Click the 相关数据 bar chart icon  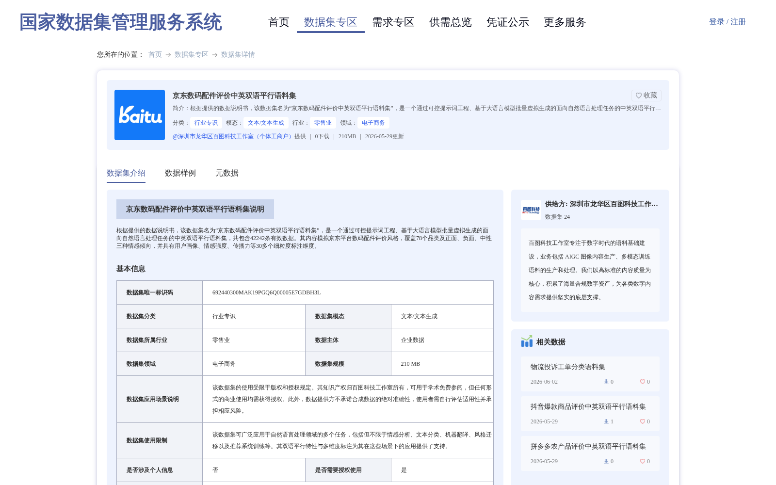pos(527,341)
